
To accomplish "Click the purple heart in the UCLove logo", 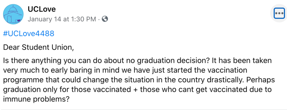I will (x=19, y=21).
